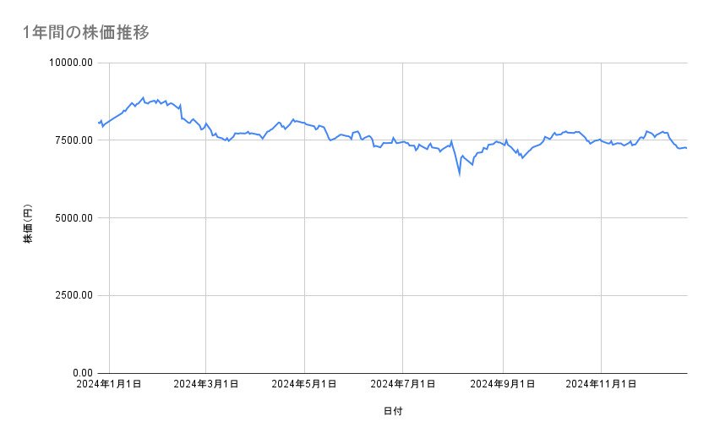
Task: Click the 2024年5月1日 date label
Action: pyautogui.click(x=304, y=384)
